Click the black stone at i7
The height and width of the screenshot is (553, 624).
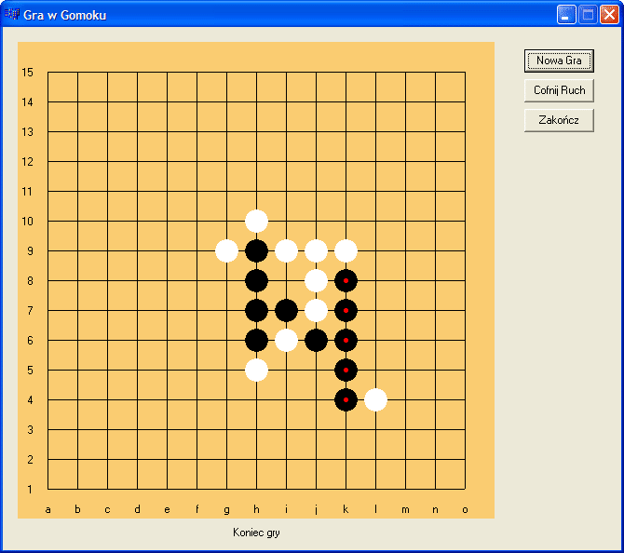(x=286, y=310)
